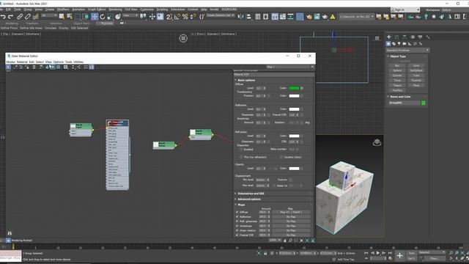Activate the Select and Rotate tool
The width and height of the screenshot is (469, 264).
click(x=103, y=17)
